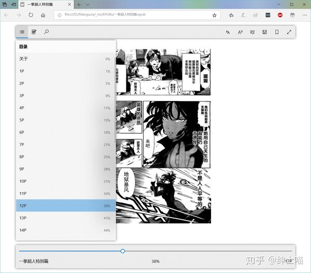Open the favorites hub icon

pyautogui.click(x=231, y=15)
